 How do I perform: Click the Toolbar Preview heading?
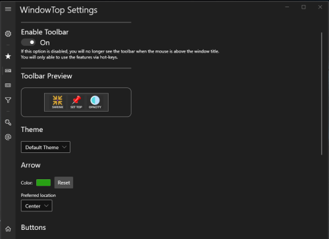[47, 76]
